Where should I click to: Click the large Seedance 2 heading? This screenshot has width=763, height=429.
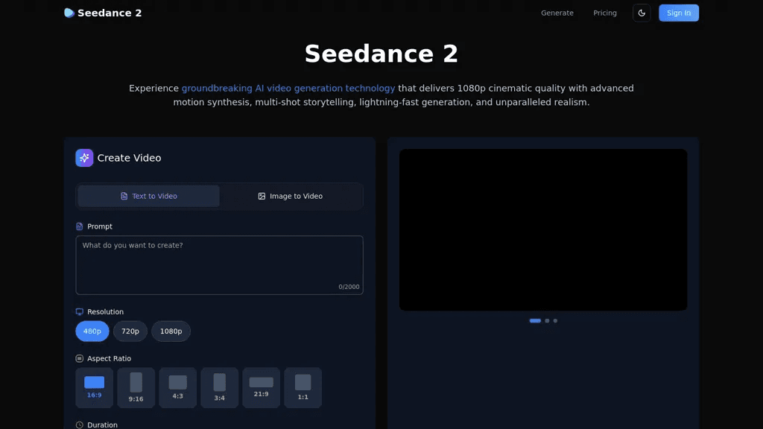pos(381,54)
